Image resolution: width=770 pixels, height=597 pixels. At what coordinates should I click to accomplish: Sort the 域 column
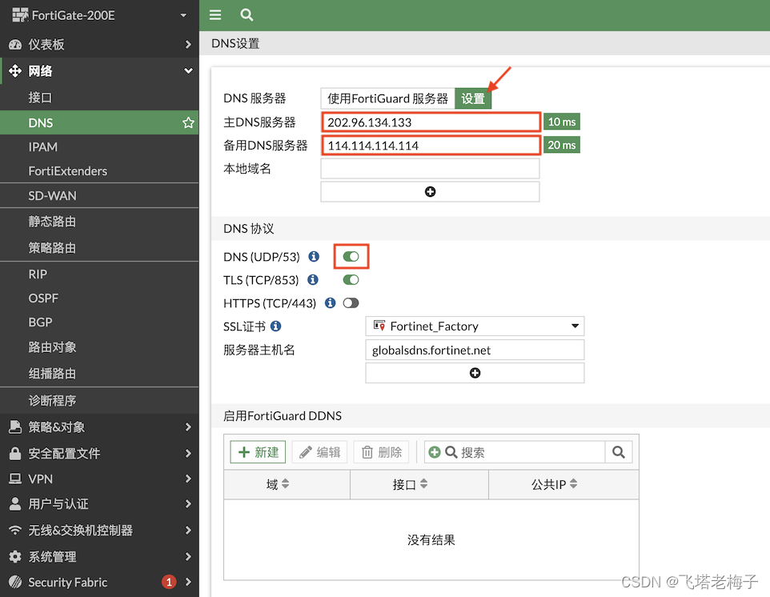coord(285,483)
